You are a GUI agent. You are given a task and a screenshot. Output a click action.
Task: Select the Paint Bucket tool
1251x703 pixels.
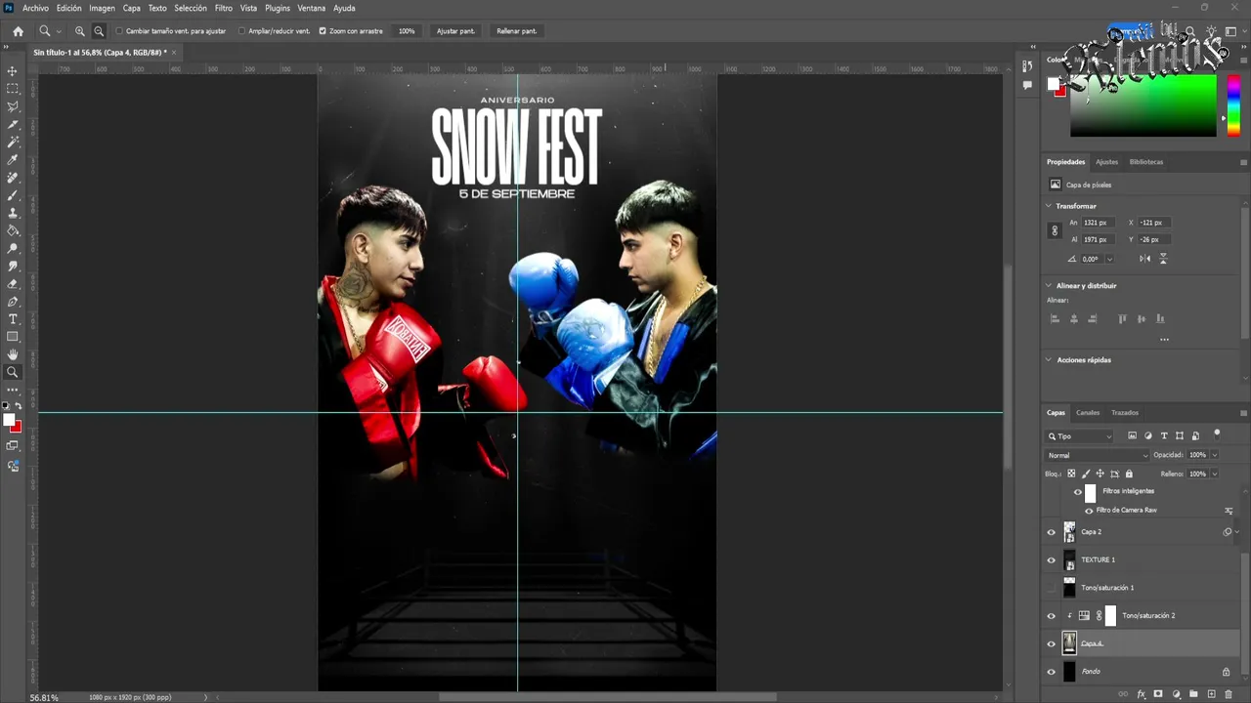pos(13,230)
